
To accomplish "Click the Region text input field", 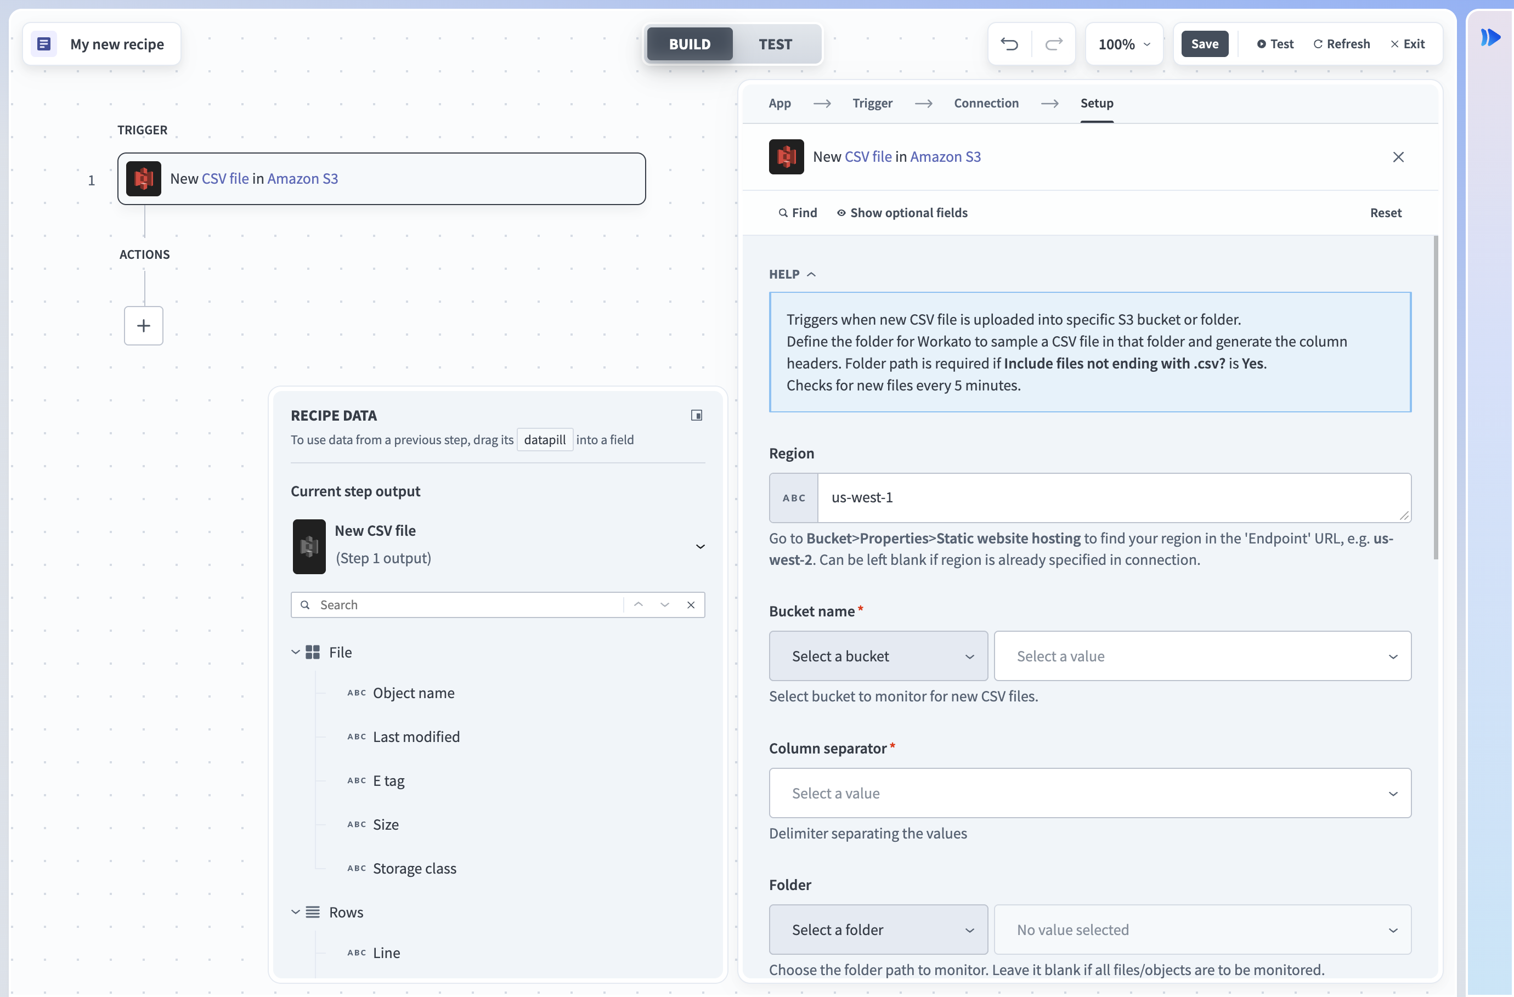I will pos(1114,498).
